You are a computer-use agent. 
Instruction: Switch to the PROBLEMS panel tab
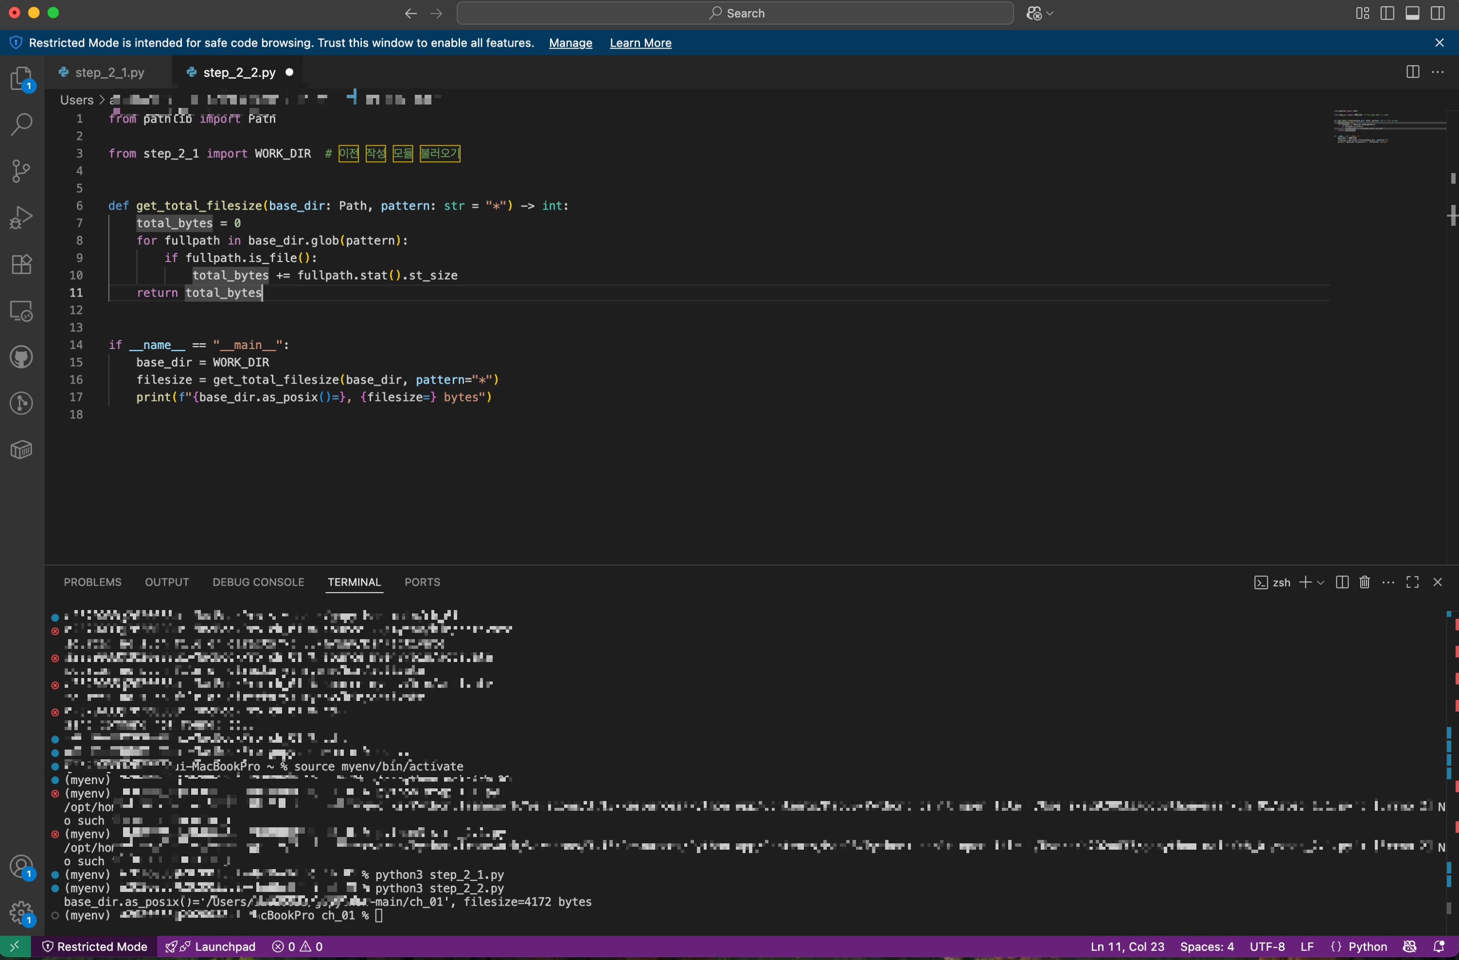point(92,582)
